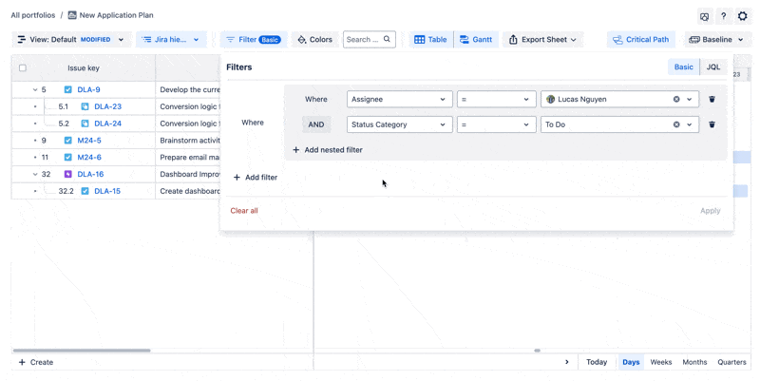Delete the Assignee filter row
Image resolution: width=760 pixels, height=381 pixels.
click(x=712, y=99)
